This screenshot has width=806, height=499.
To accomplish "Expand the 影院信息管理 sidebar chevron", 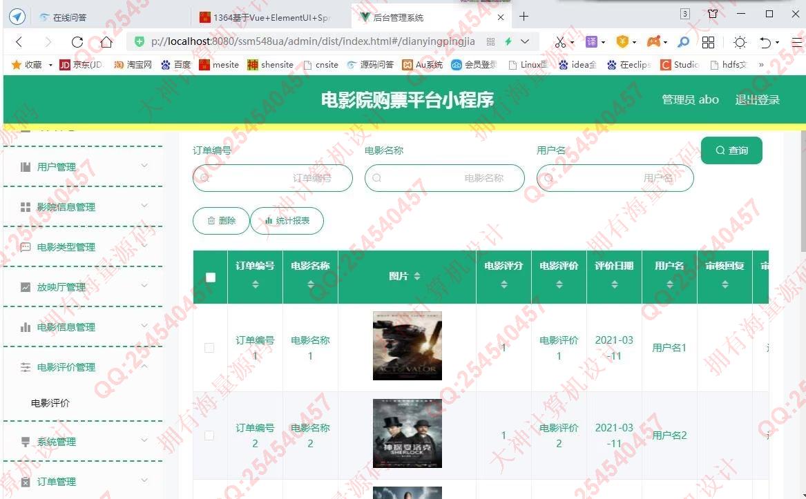I will 144,206.
